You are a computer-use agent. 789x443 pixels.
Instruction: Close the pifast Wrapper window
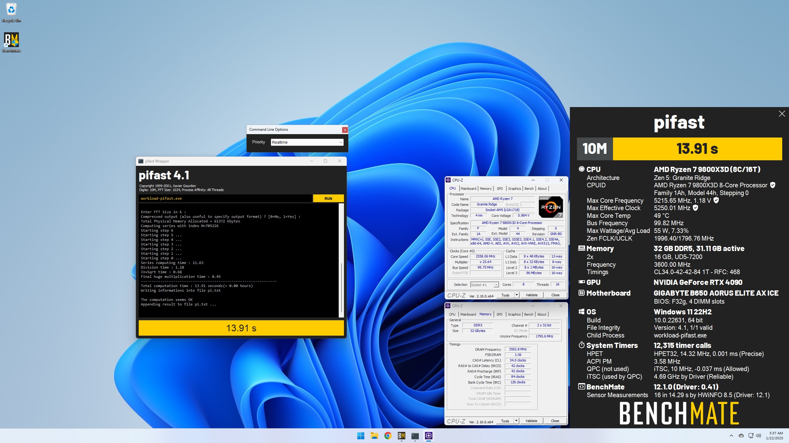(x=340, y=161)
